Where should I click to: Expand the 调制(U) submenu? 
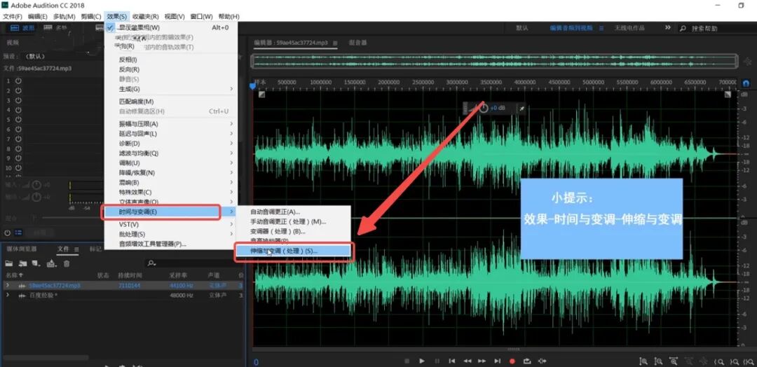172,163
